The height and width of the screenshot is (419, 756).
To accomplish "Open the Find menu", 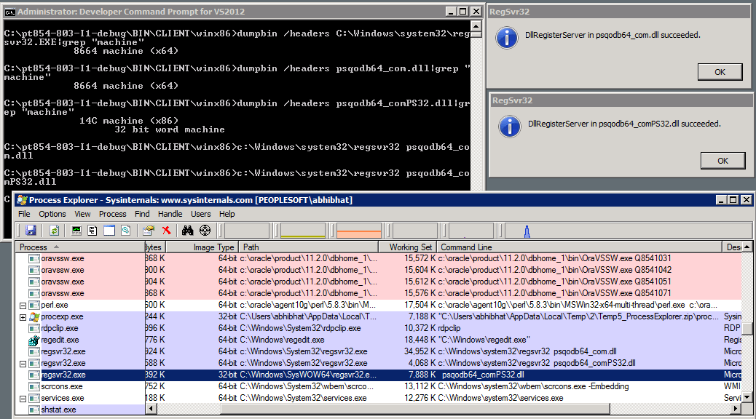I will coord(142,214).
